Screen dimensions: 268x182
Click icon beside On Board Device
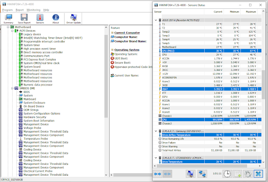tap(21, 106)
